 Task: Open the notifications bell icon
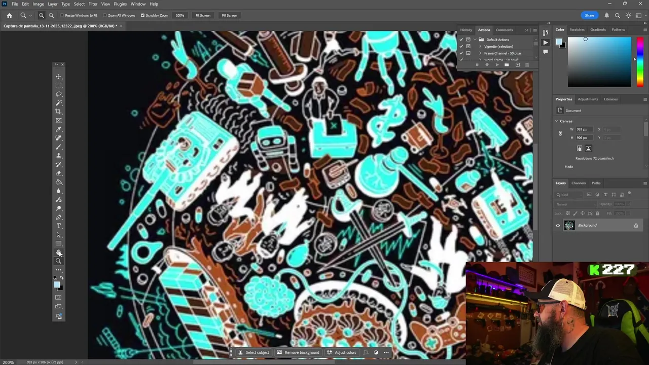click(606, 15)
